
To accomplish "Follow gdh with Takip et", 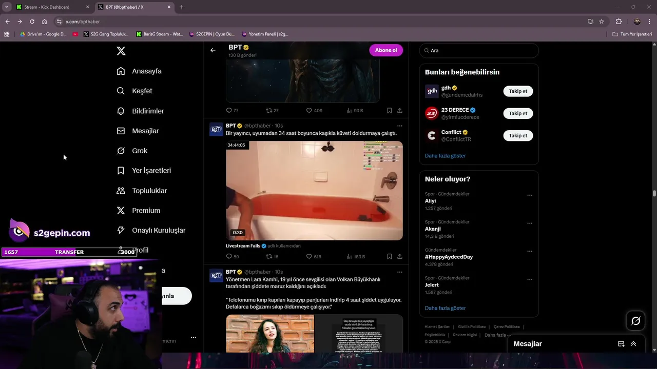I will tap(518, 91).
